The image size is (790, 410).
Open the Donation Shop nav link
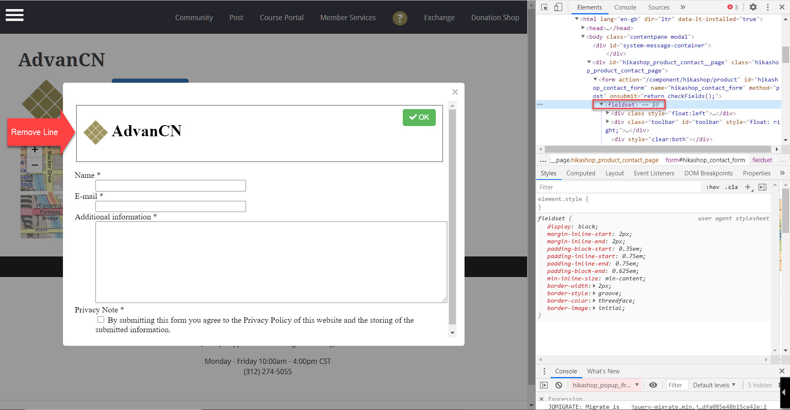[495, 18]
